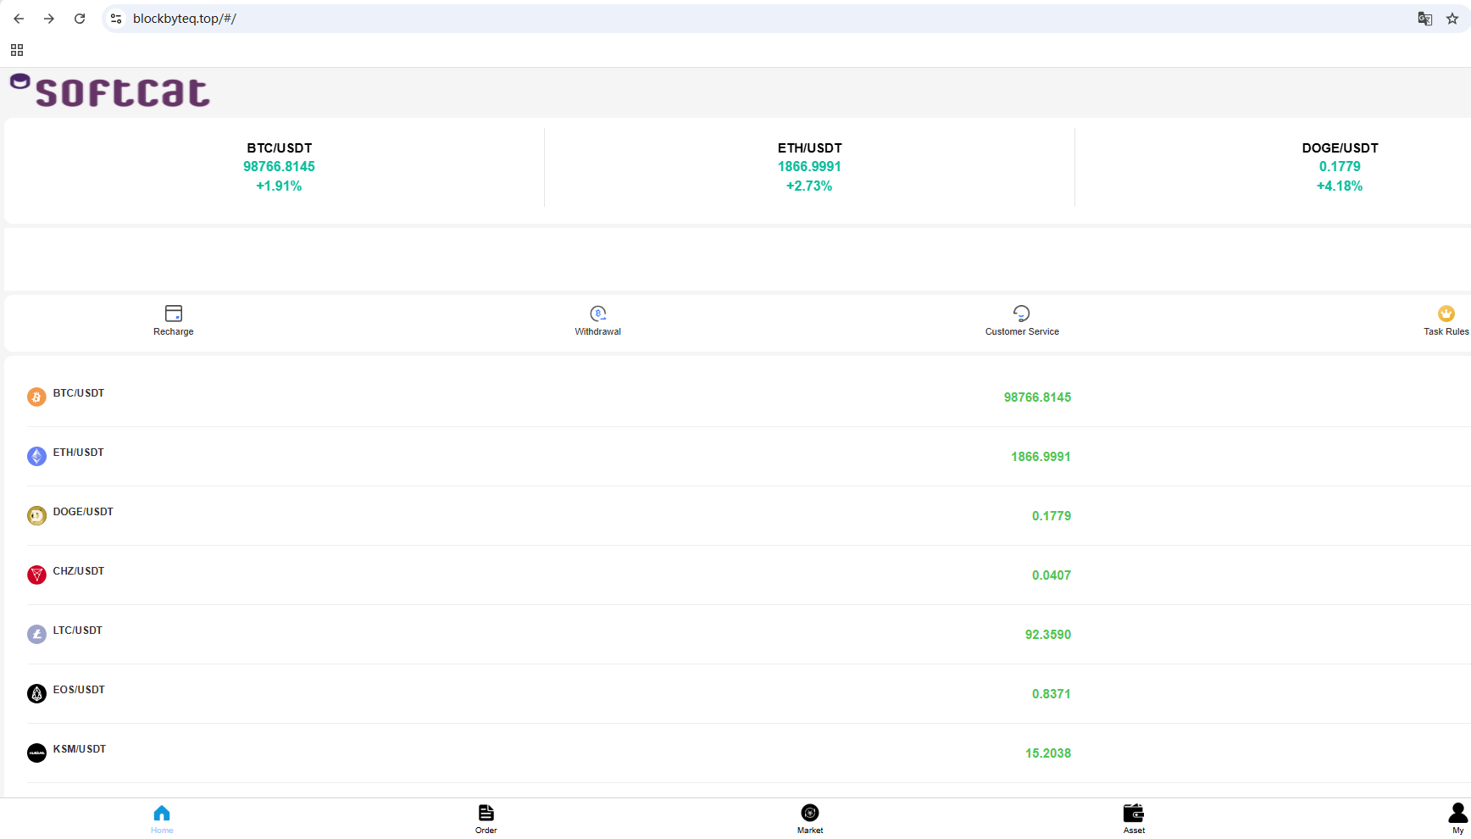Switch to the Order tab
Image resolution: width=1471 pixels, height=839 pixels.
486,818
